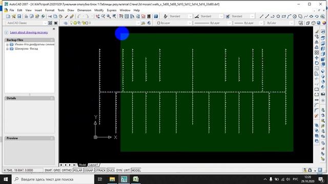
Task: Open the Dimension menu
Action: tap(84, 10)
